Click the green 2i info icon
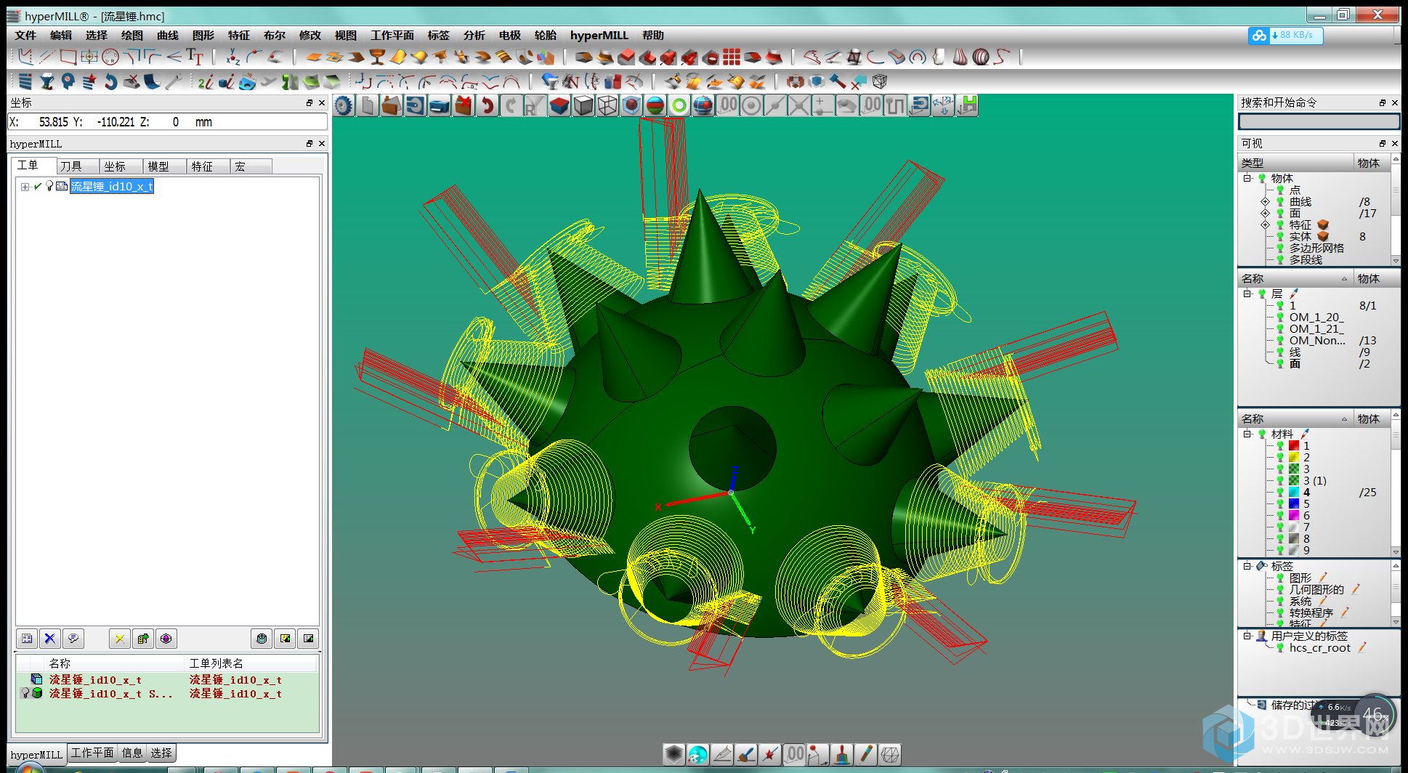 206,81
